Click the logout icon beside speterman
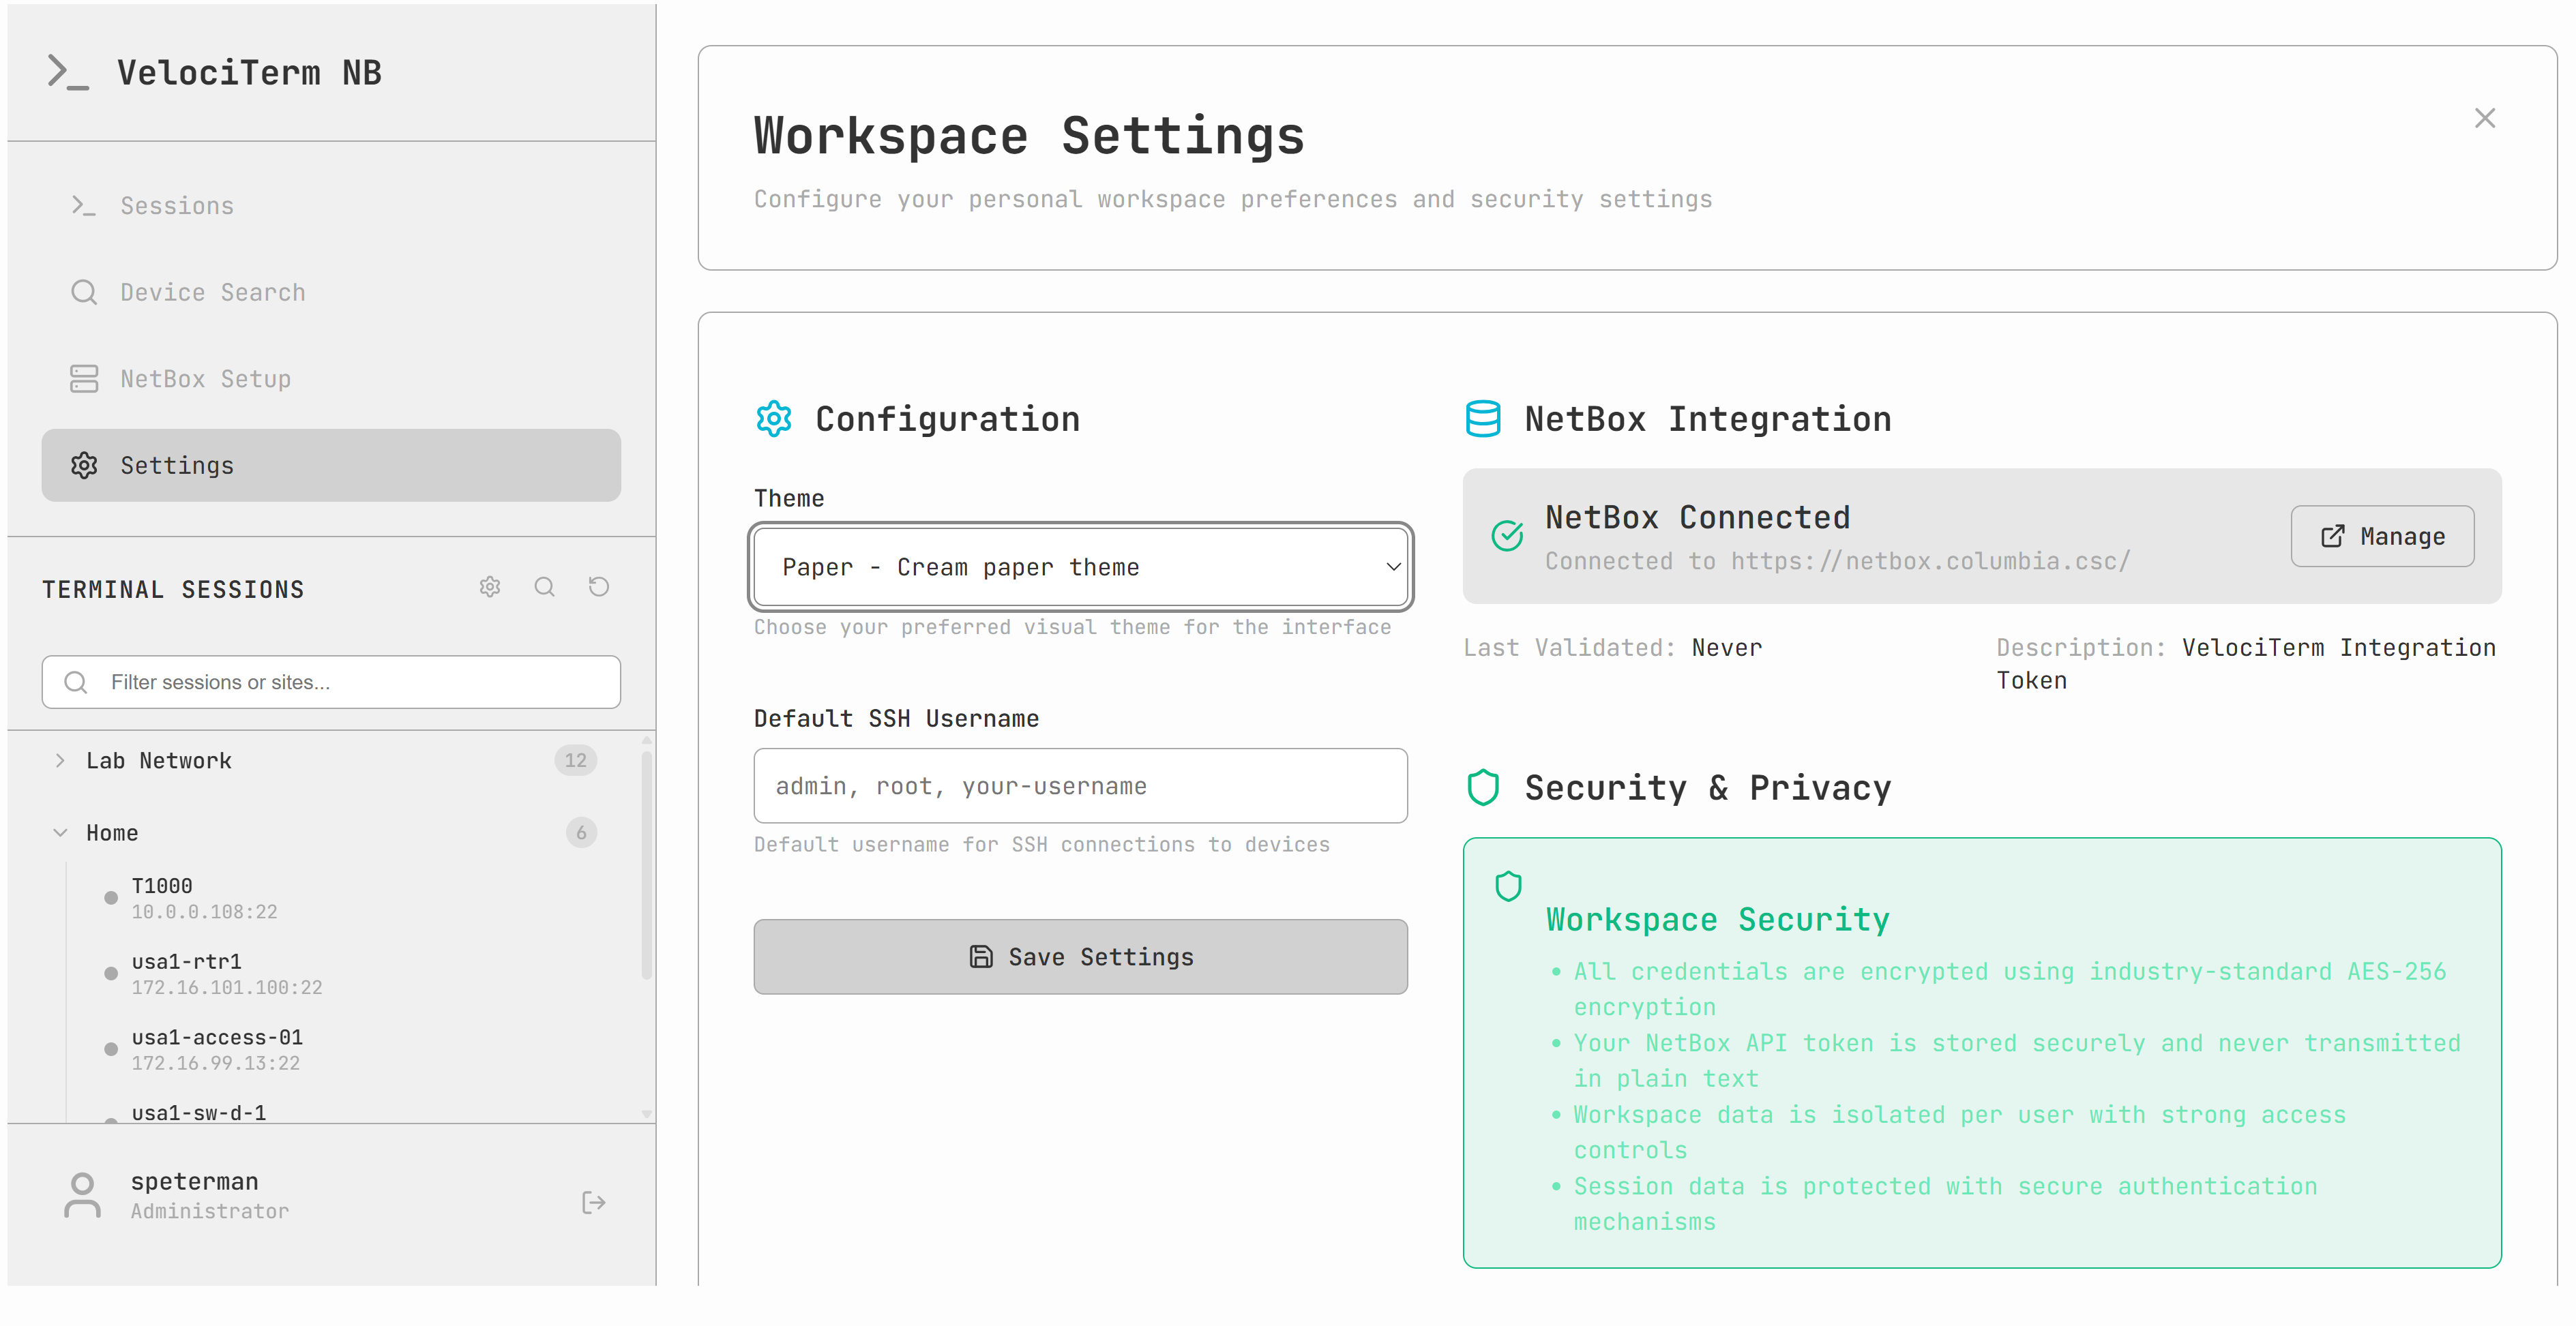The image size is (2576, 1326). click(x=593, y=1202)
